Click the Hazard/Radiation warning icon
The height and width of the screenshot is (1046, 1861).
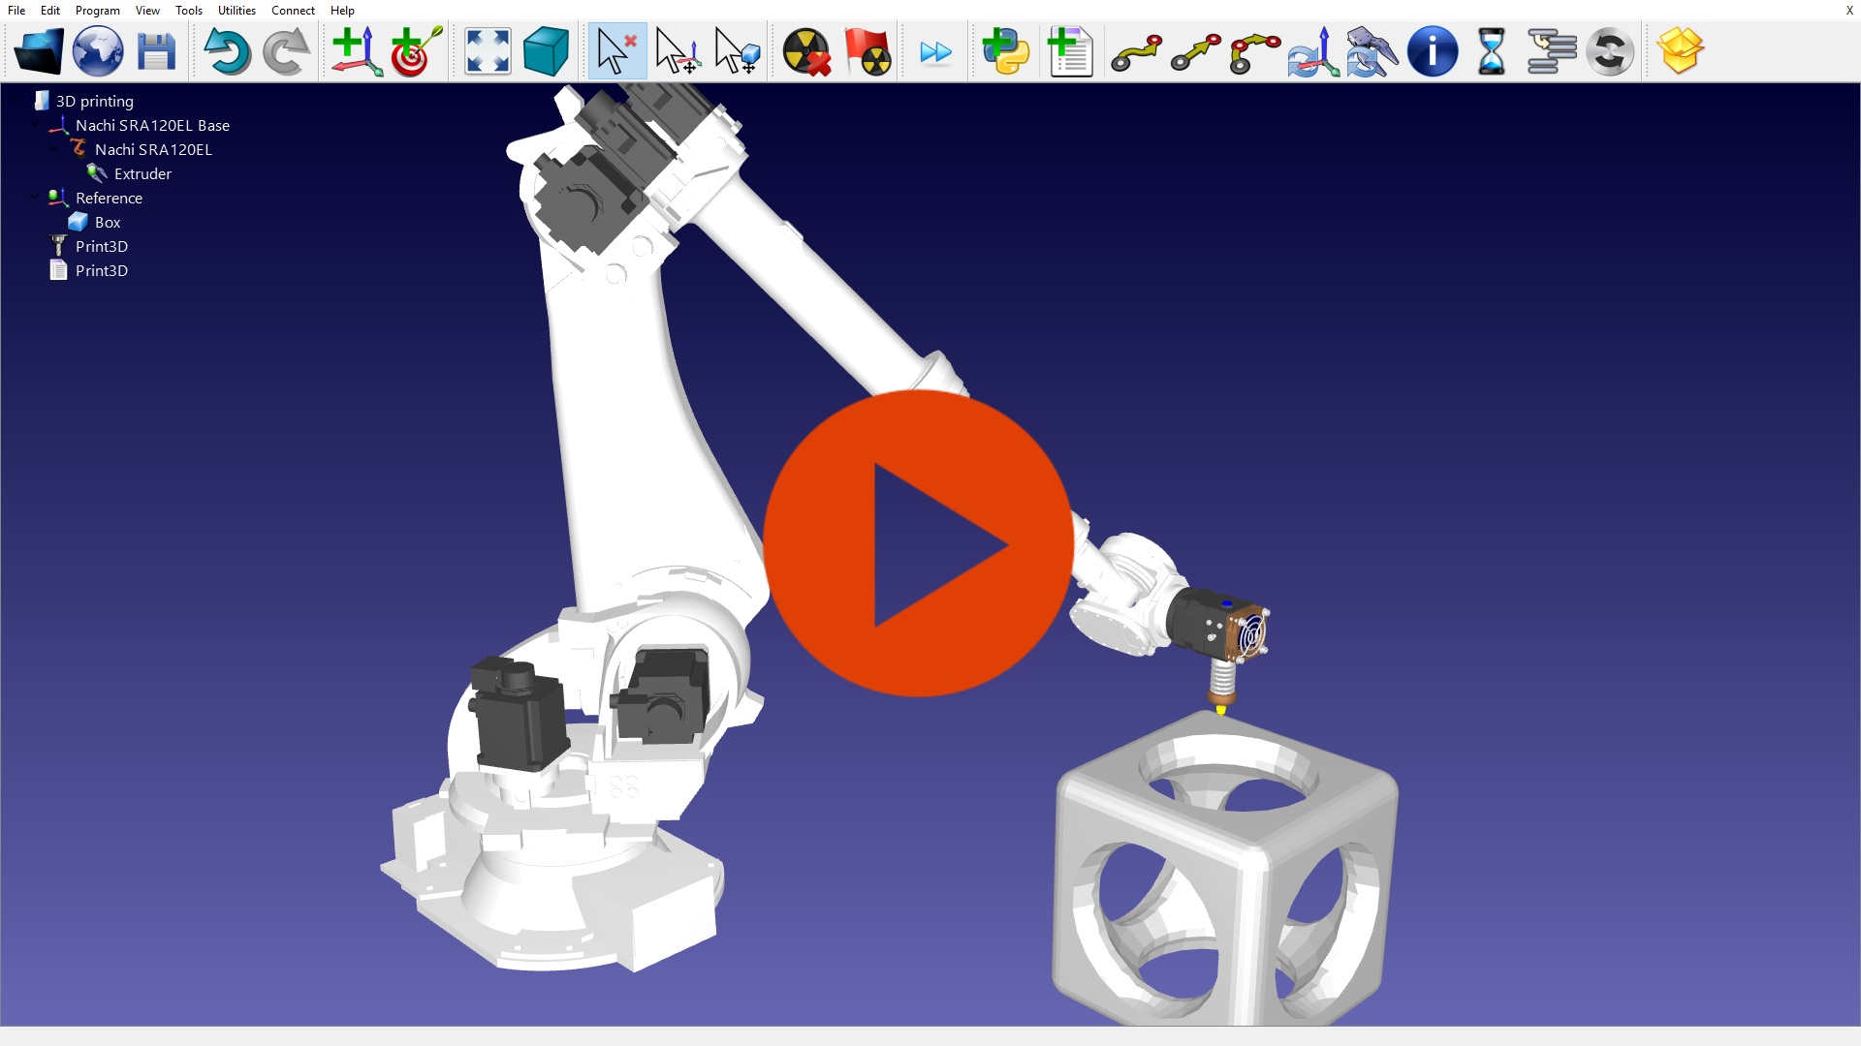coord(804,49)
